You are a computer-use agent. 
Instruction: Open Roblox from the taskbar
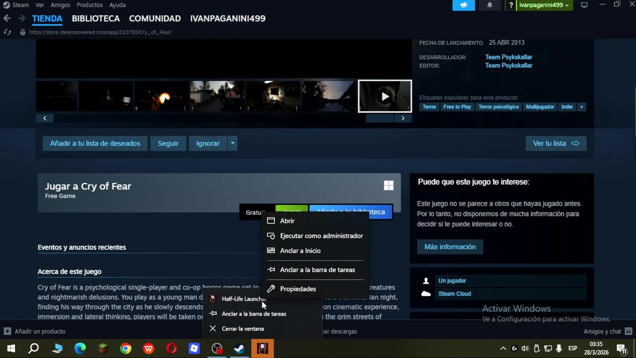point(194,349)
